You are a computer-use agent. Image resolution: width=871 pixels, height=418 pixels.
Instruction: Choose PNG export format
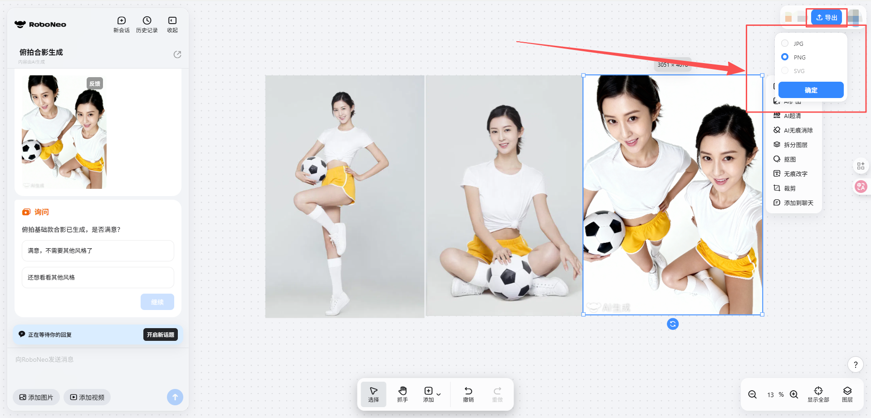point(785,57)
